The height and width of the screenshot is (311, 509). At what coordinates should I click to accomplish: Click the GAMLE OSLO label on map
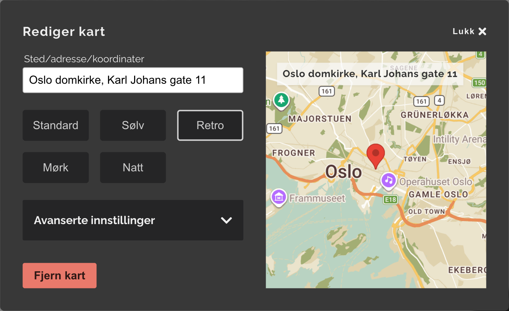(438, 195)
